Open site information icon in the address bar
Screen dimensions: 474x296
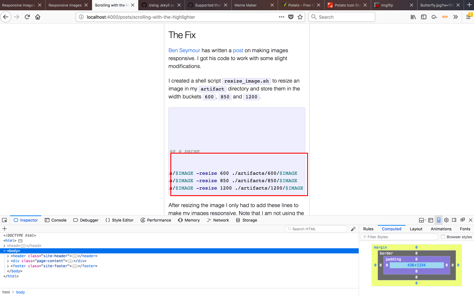pyautogui.click(x=81, y=17)
